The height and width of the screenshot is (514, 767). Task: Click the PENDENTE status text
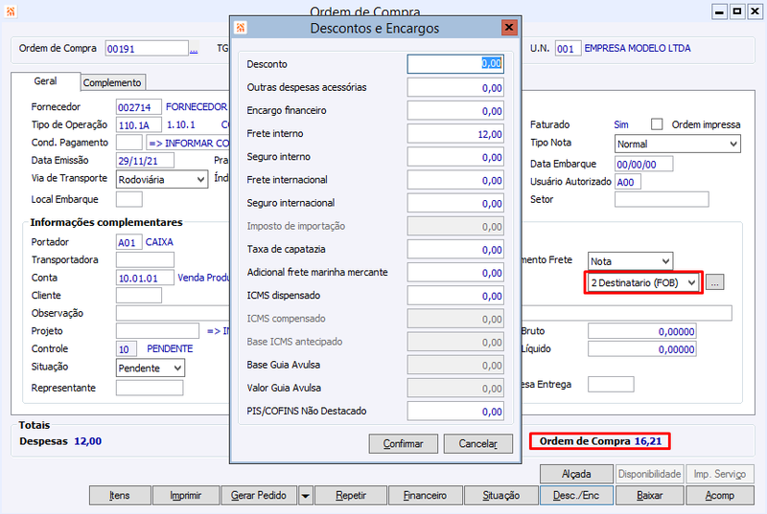tap(170, 349)
